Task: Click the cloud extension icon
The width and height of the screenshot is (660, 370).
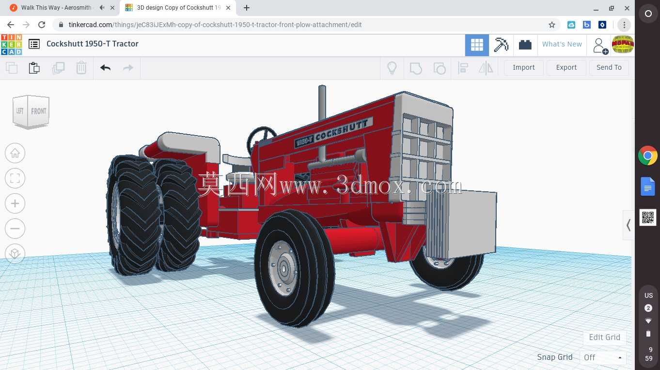Action: click(571, 25)
